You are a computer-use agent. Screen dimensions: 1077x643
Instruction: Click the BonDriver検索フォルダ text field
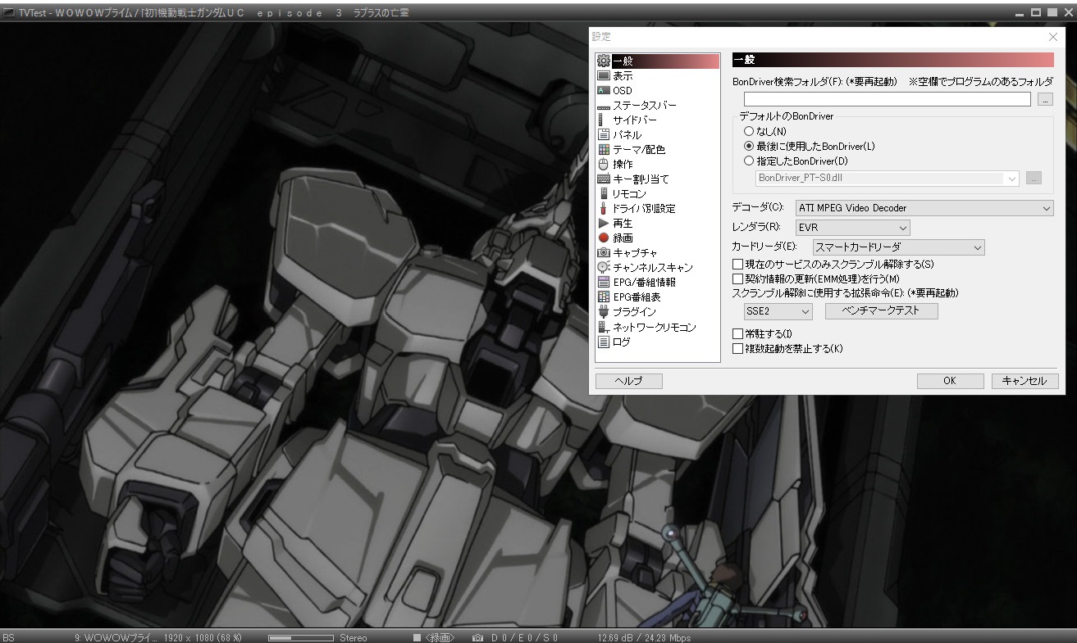(888, 99)
